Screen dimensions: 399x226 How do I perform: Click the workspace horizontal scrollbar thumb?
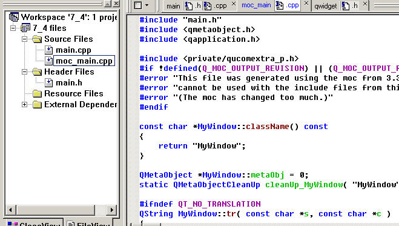tap(56, 210)
